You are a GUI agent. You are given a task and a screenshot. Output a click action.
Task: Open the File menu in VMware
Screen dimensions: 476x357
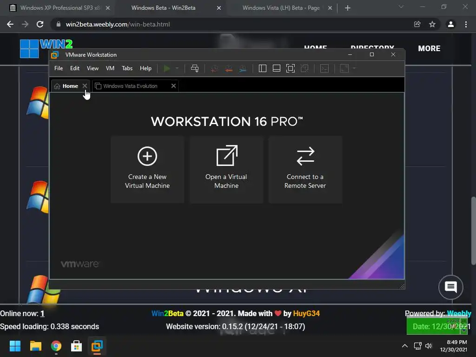pyautogui.click(x=59, y=68)
